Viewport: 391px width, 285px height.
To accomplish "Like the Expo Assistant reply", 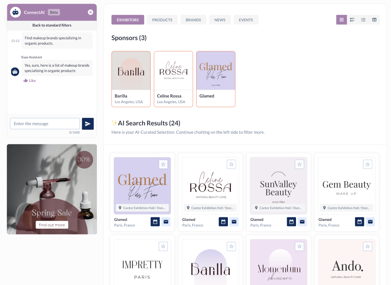I will tap(30, 81).
